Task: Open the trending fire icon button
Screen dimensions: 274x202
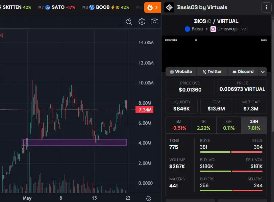Action: [x=153, y=7]
